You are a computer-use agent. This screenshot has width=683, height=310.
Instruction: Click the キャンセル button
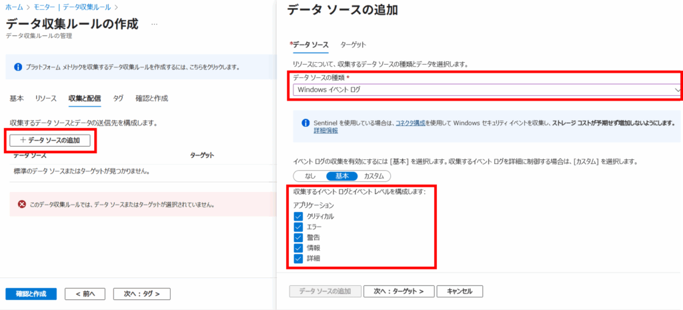[460, 291]
